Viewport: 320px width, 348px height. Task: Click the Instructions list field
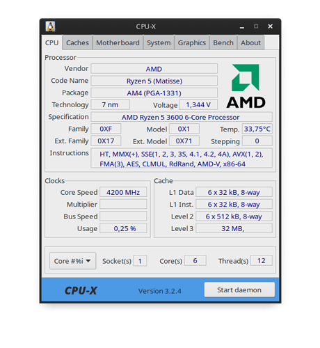click(x=182, y=159)
